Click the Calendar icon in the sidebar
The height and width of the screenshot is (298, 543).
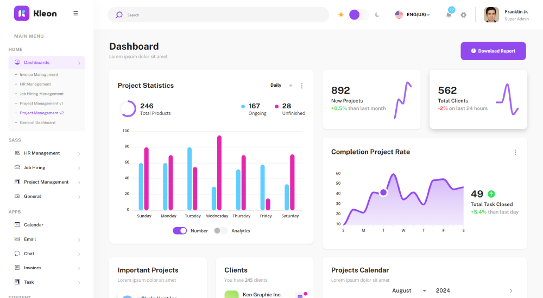17,225
